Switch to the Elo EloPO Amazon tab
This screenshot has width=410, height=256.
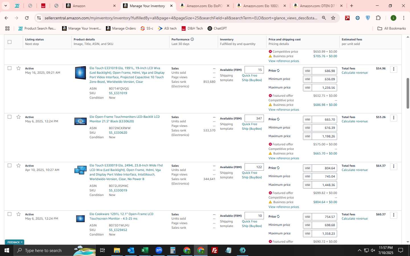205,6
